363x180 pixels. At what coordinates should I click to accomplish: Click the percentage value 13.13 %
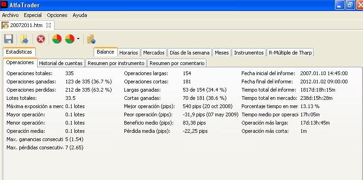(x=310, y=106)
